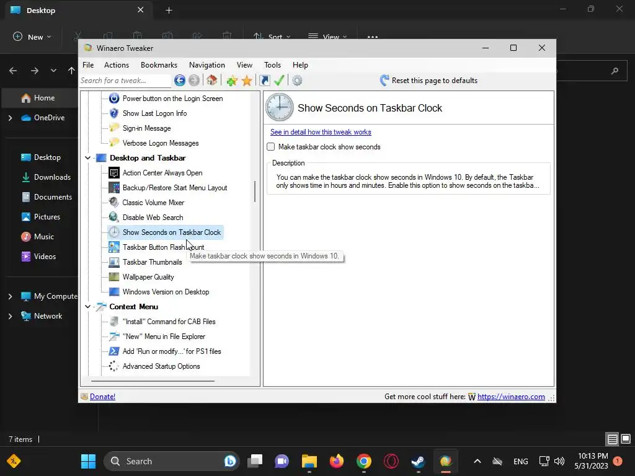Open the Navigation menu
Viewport: 635px width, 476px height.
(207, 64)
